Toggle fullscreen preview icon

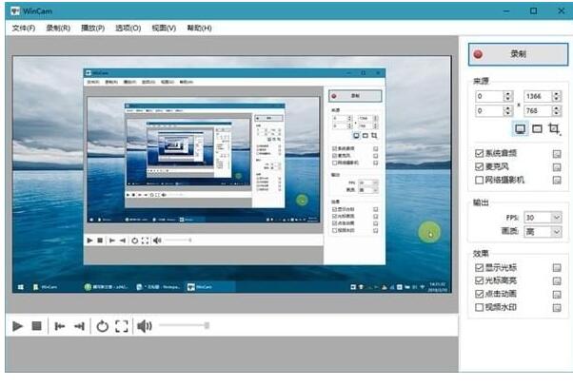pyautogui.click(x=121, y=326)
